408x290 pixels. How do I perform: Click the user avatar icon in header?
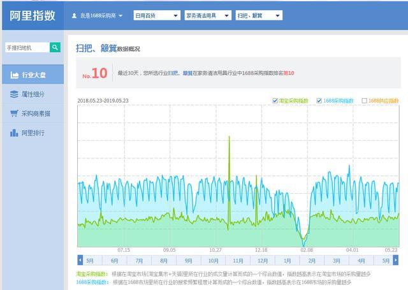click(x=74, y=16)
